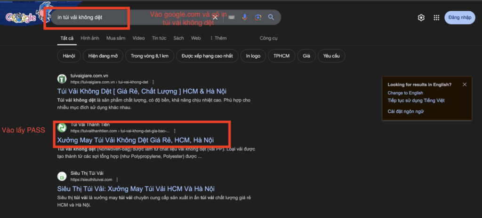The image size is (482, 218).
Task: Expand the Thêm more tabs menu
Action: (x=218, y=38)
